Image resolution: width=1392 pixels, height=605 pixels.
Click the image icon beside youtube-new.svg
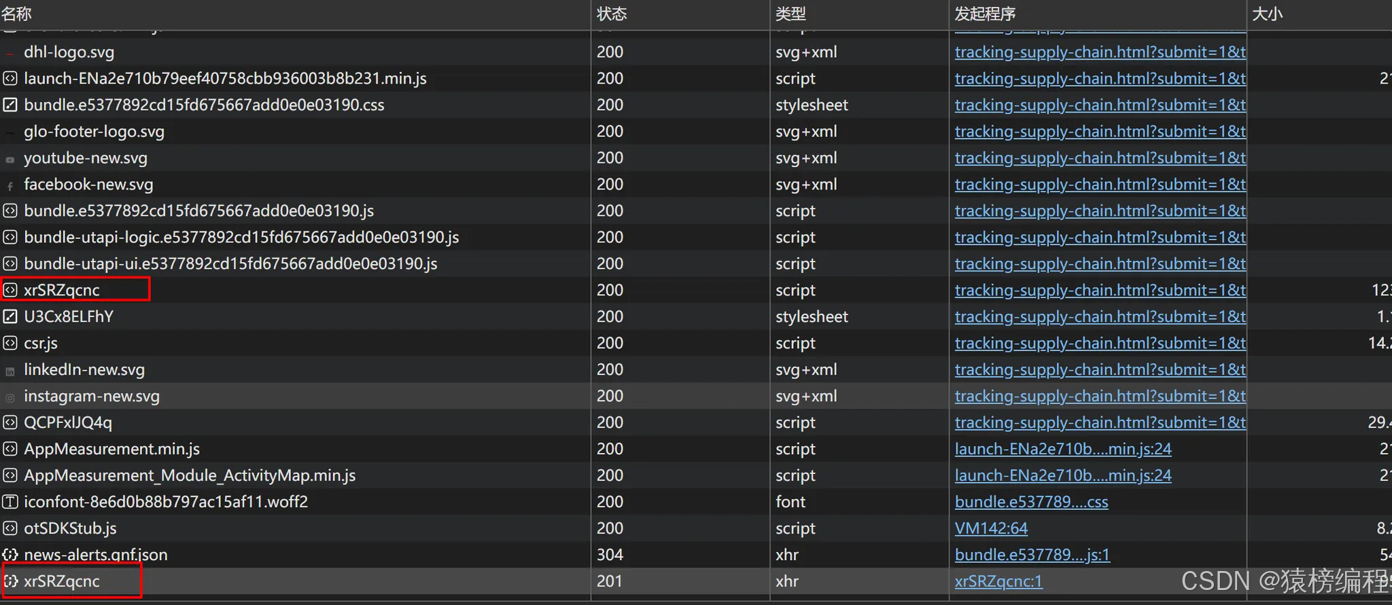pyautogui.click(x=10, y=160)
